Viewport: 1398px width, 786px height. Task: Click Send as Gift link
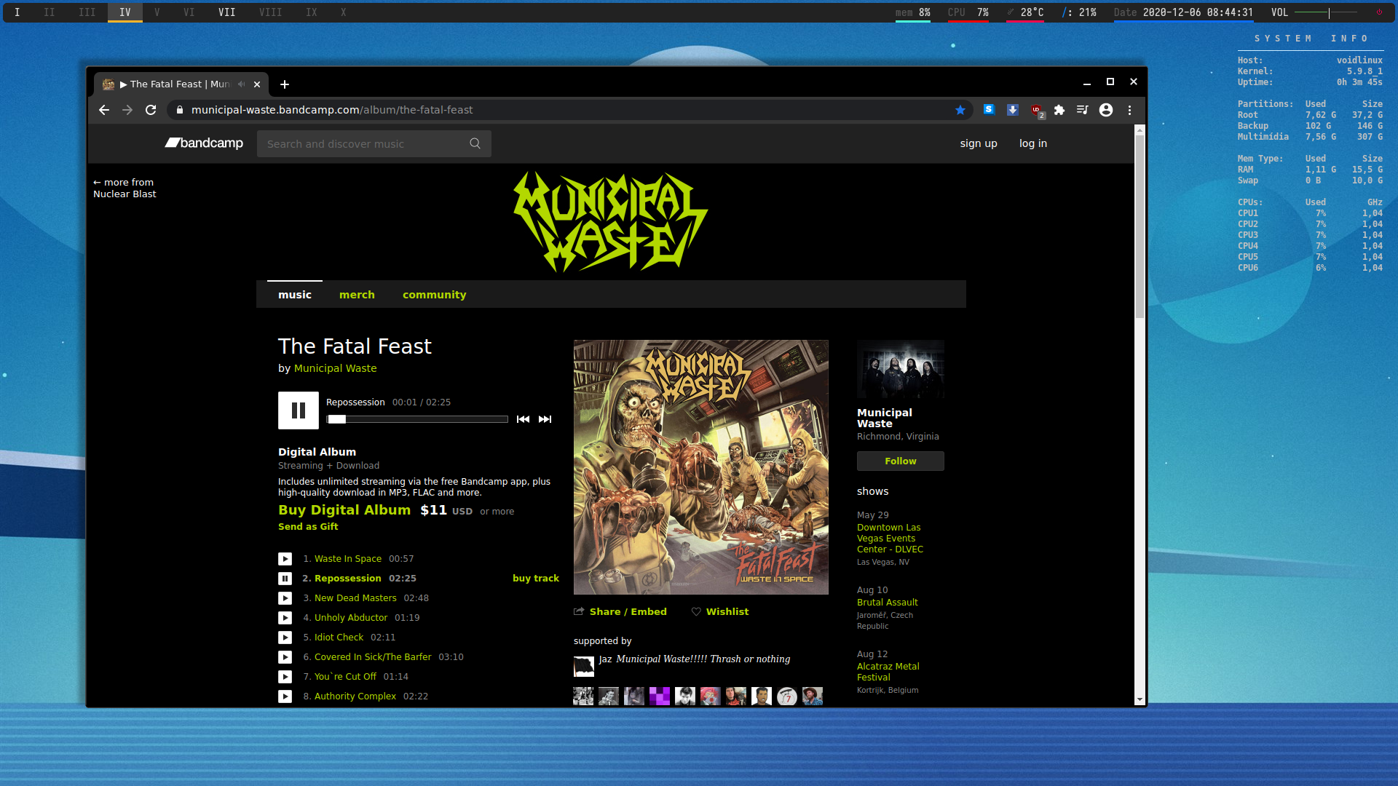pos(308,527)
